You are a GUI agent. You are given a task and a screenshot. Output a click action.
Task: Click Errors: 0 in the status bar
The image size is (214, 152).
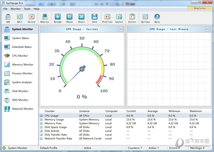coord(175,148)
